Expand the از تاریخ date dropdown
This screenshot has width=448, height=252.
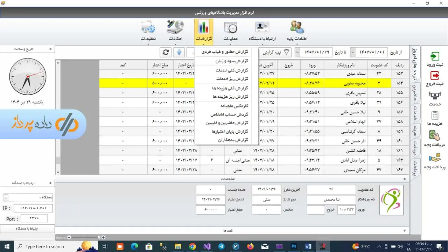click(x=353, y=52)
